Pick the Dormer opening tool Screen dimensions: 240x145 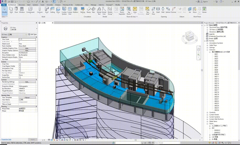tap(174, 10)
